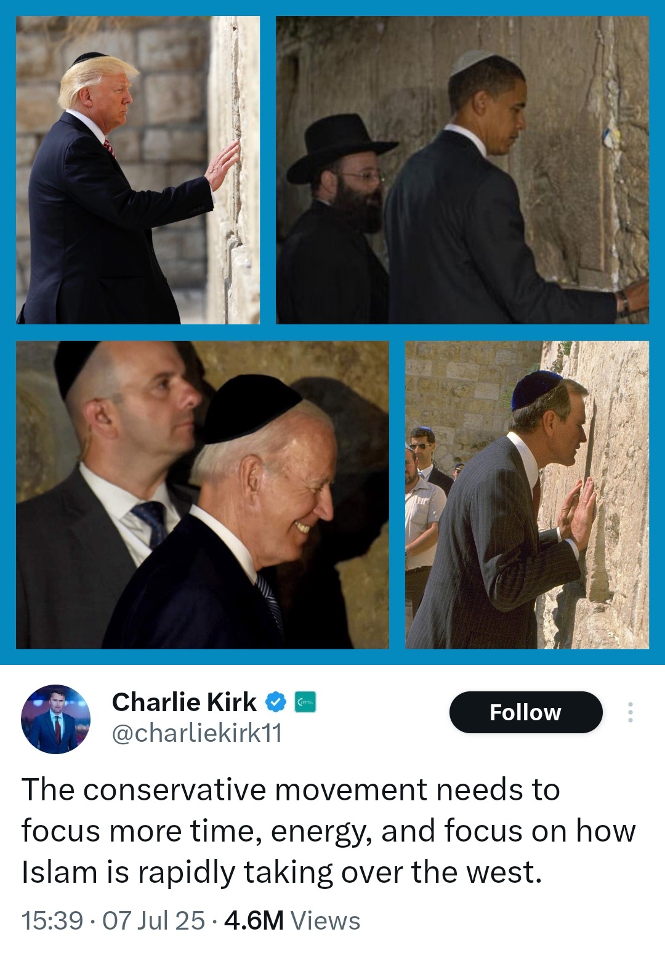Click the 15:39 timestamp
This screenshot has width=665, height=953.
(52, 921)
